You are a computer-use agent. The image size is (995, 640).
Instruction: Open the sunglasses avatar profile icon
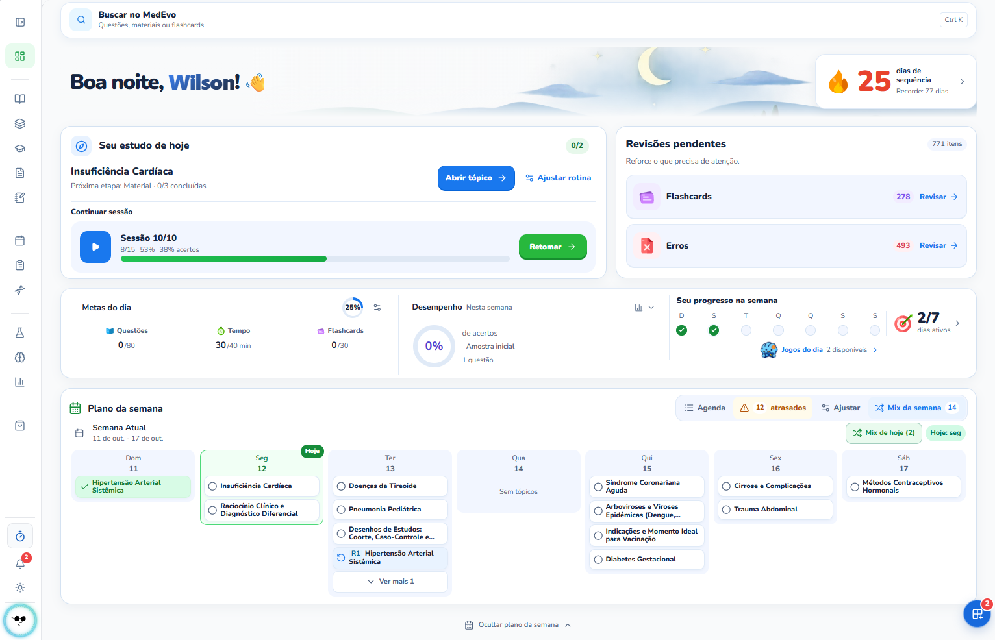[20, 620]
